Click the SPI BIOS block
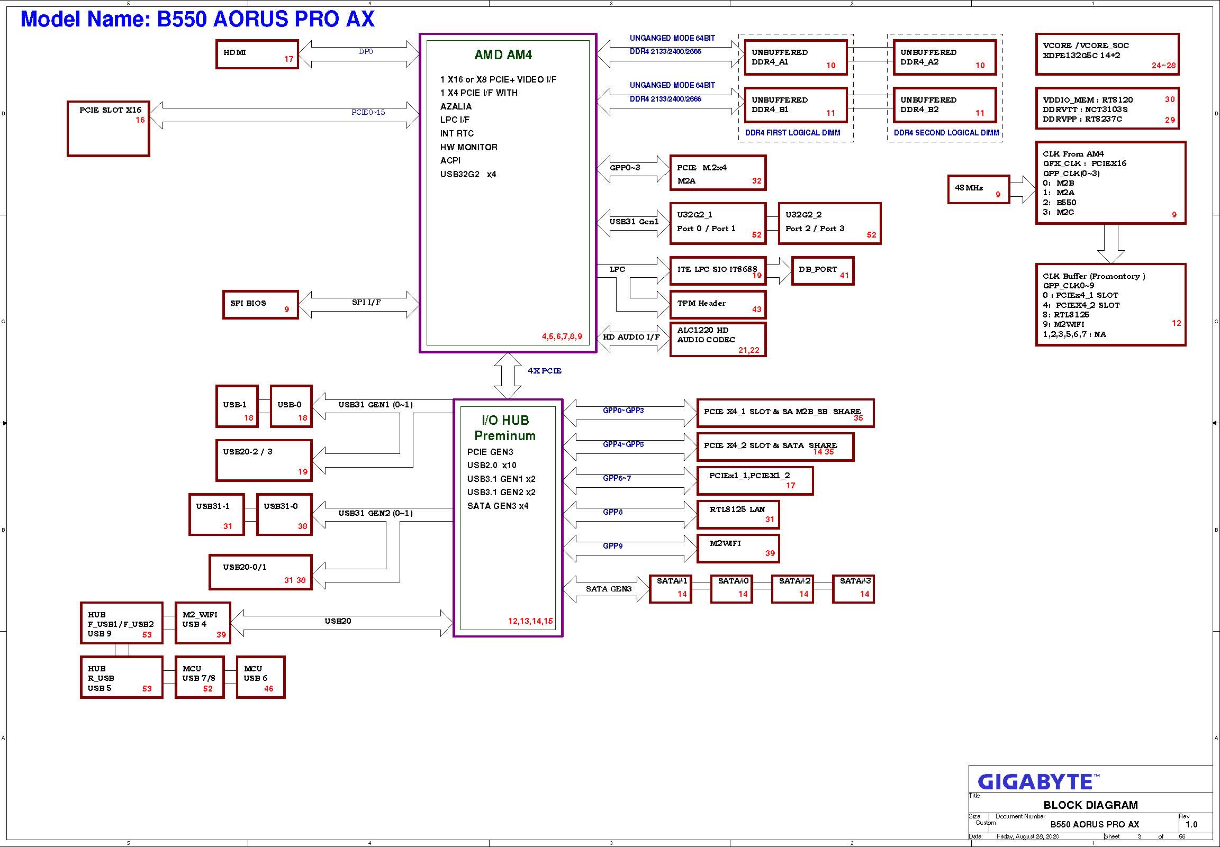This screenshot has width=1220, height=847. (260, 305)
